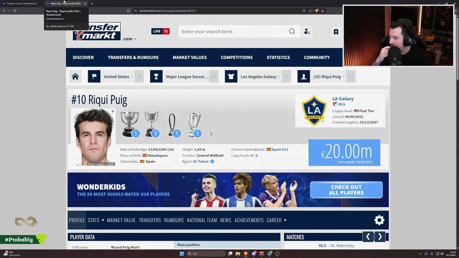Open the .com domain dropdown
459x258 pixels.
pos(129,39)
